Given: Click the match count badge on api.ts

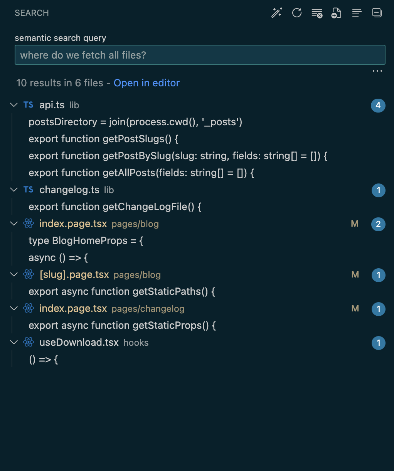Looking at the screenshot, I should [378, 105].
